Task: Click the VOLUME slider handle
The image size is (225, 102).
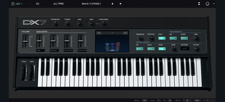Action: [x=25, y=41]
